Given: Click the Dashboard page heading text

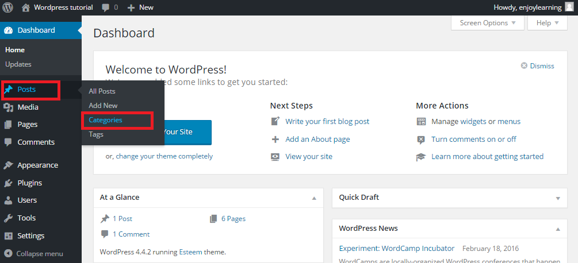Looking at the screenshot, I should click(x=124, y=33).
